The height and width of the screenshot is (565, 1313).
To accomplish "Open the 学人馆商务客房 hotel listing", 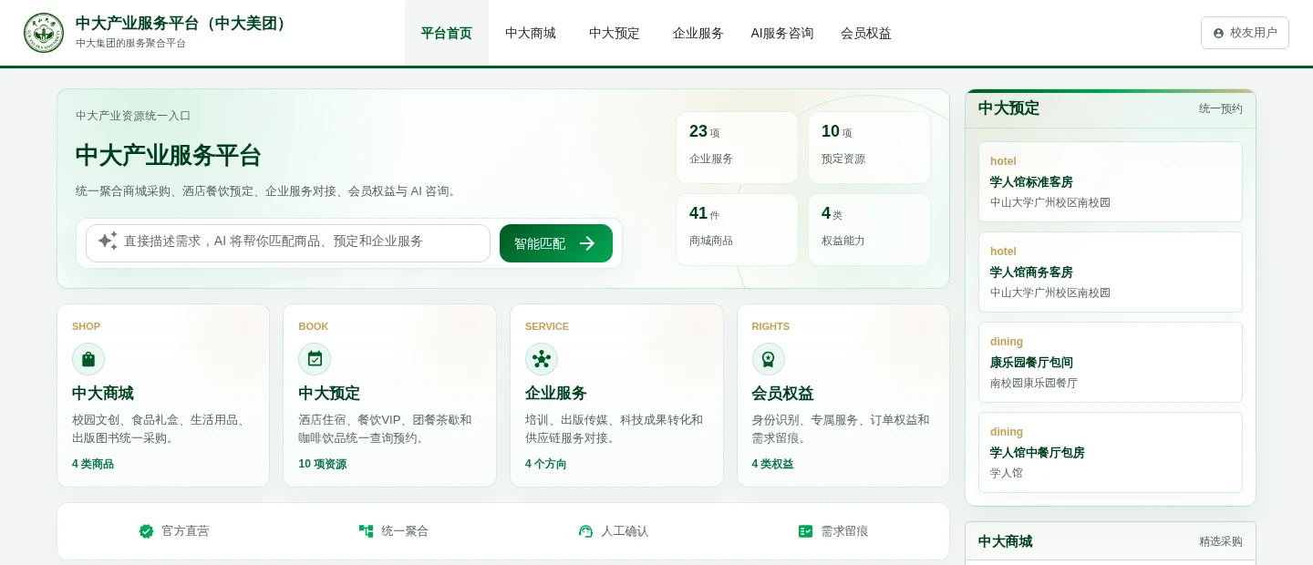I will (1111, 272).
